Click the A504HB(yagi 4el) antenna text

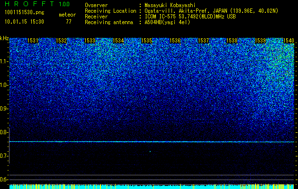coord(167,22)
